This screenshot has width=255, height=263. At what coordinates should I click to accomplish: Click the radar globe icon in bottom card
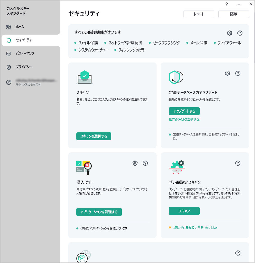coord(84,256)
